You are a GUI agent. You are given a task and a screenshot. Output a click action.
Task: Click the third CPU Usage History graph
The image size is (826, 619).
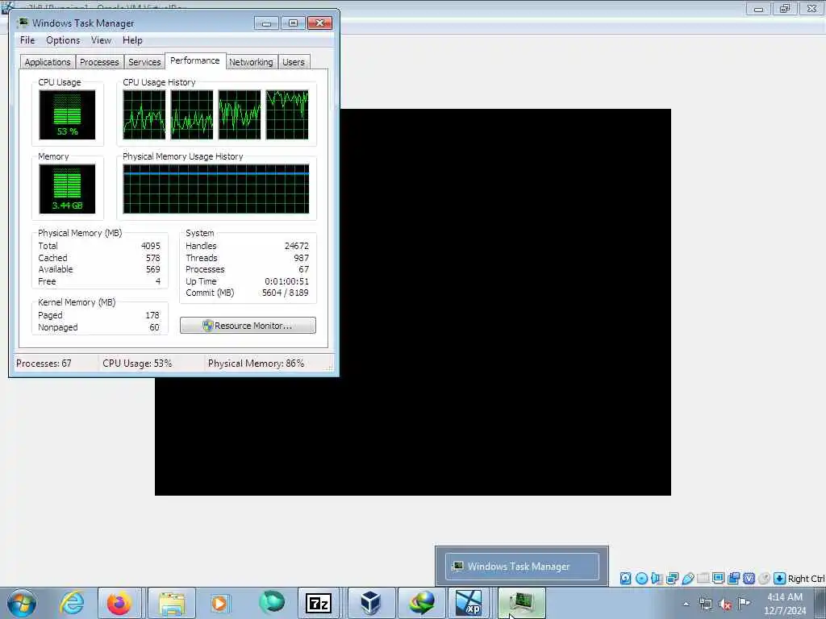point(240,114)
